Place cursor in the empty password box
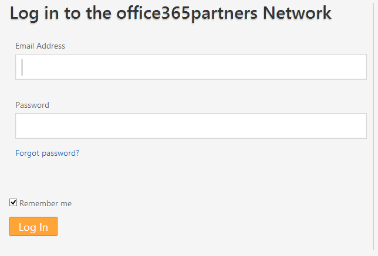The height and width of the screenshot is (256, 378). 191,126
